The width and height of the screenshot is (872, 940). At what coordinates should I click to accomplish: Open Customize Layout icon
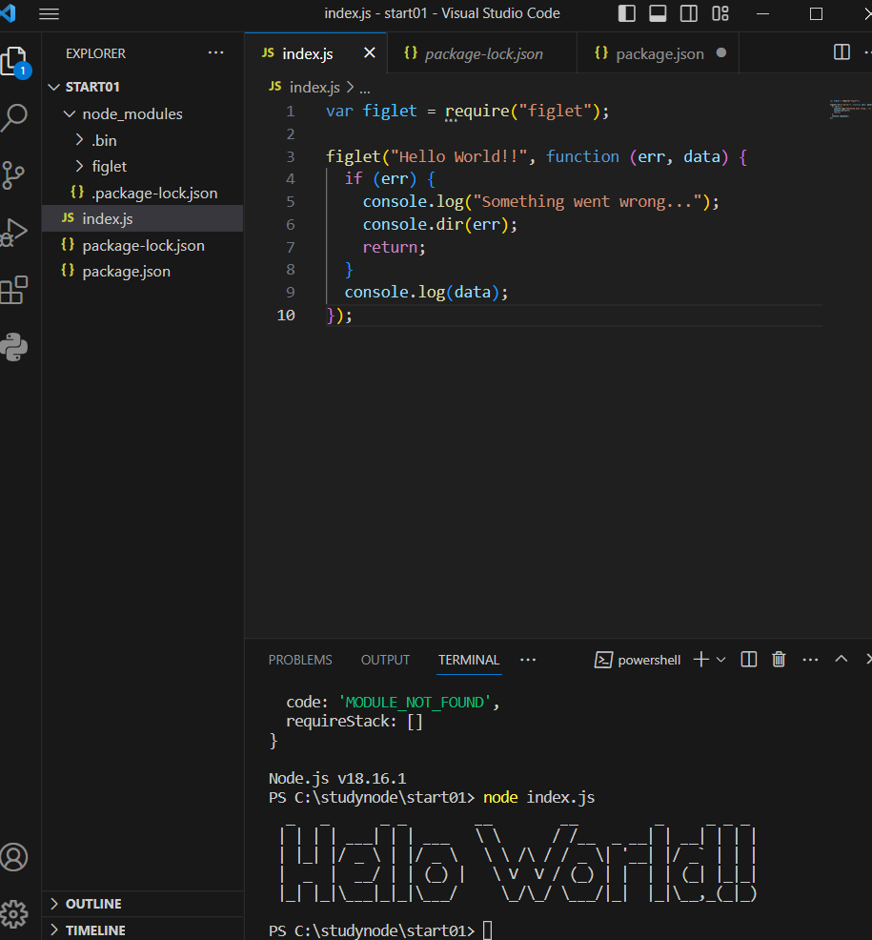tap(720, 13)
